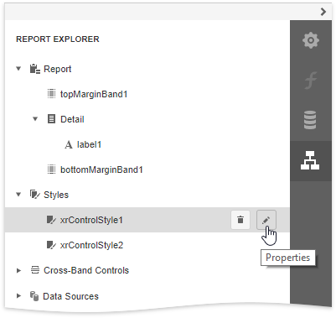Expand the Cross-Band Controls node
This screenshot has width=336, height=318.
18,270
